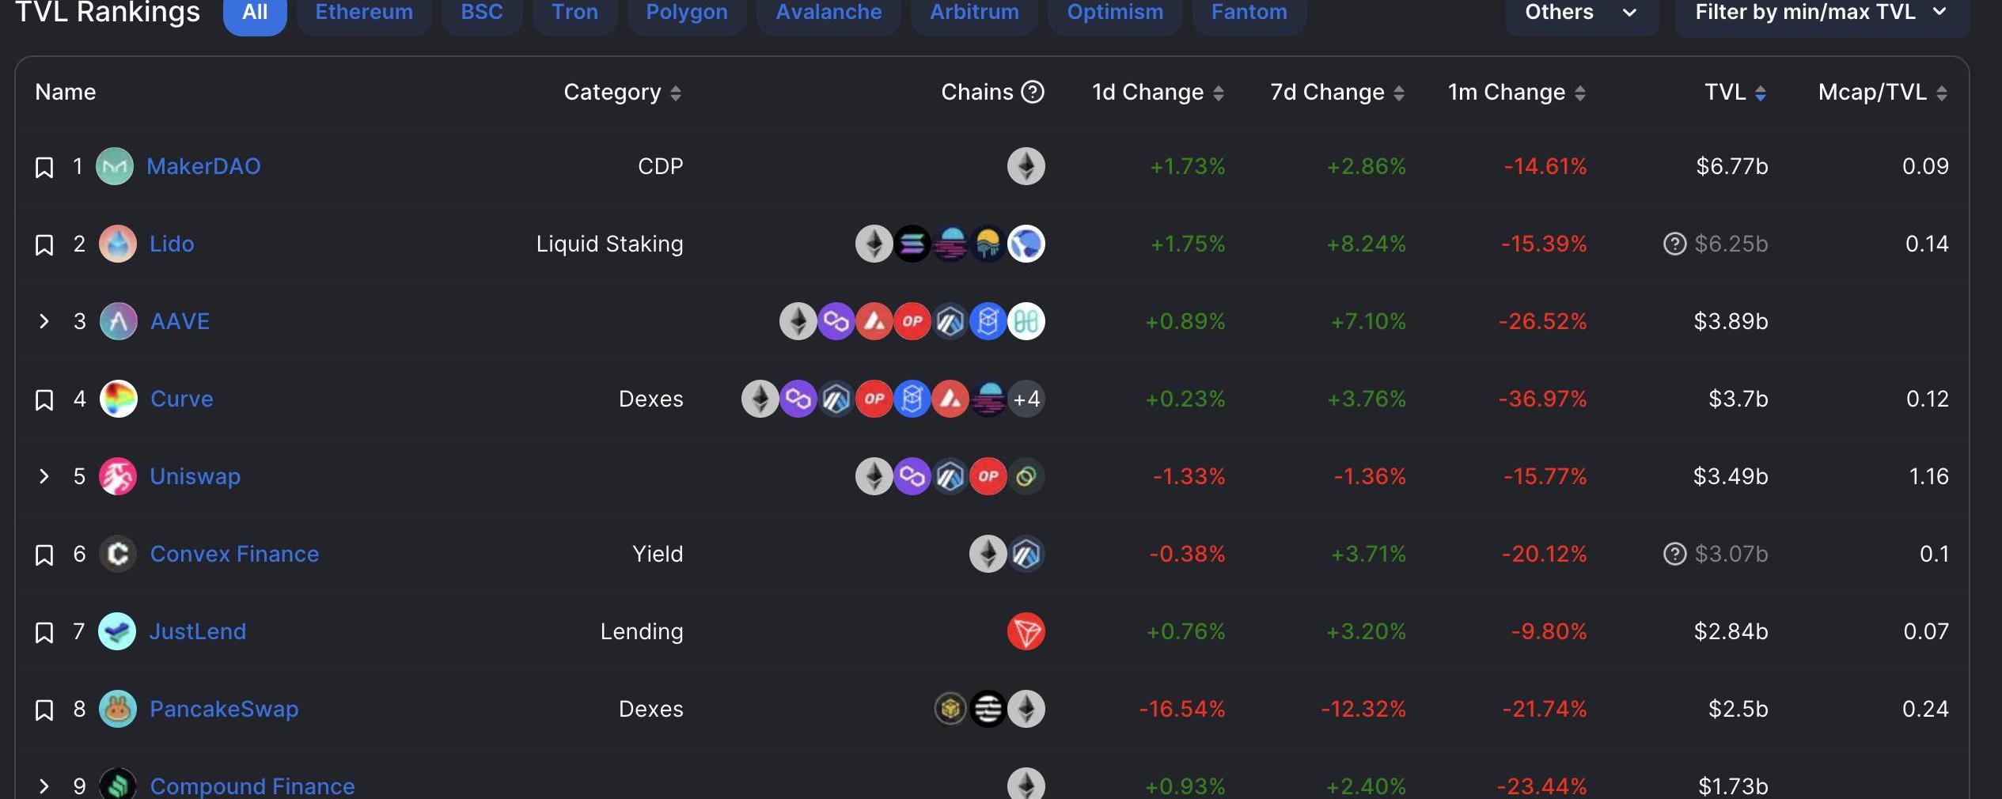Filter rankings by BSC tab
The width and height of the screenshot is (2002, 799).
tap(482, 13)
